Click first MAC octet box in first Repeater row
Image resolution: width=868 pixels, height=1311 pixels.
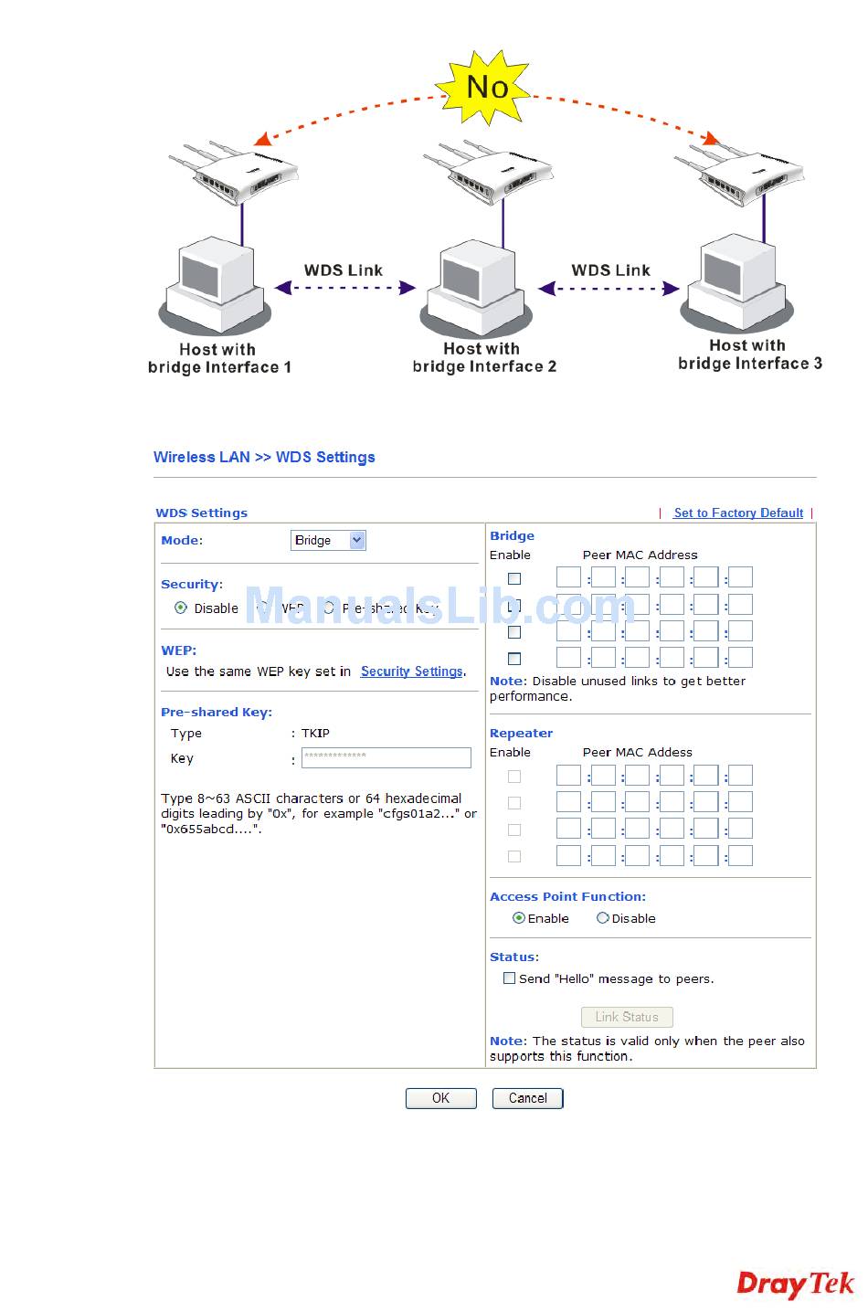(x=568, y=776)
